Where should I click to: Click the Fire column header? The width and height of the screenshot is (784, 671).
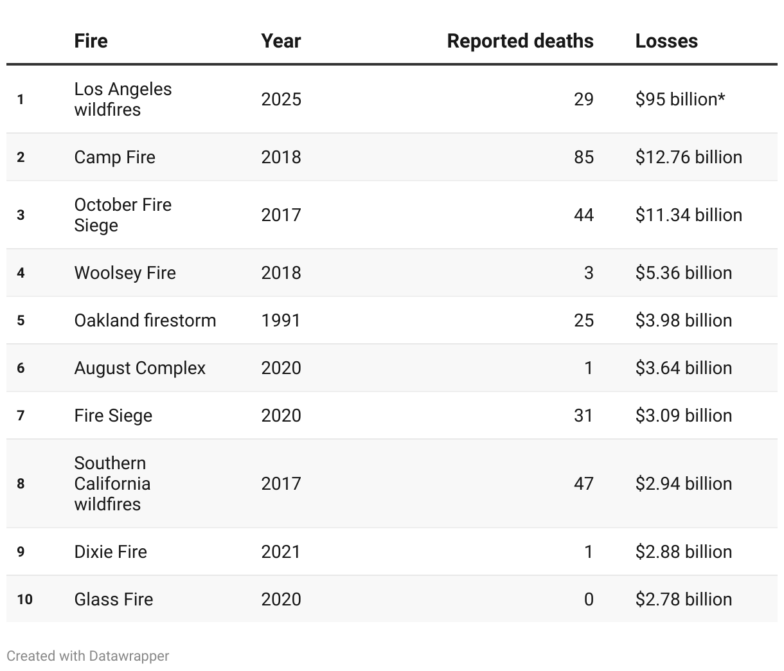pos(91,41)
